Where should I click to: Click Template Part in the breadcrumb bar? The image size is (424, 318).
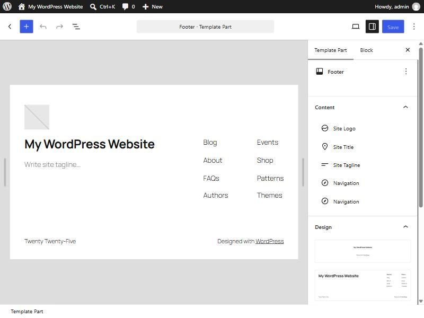(27, 312)
